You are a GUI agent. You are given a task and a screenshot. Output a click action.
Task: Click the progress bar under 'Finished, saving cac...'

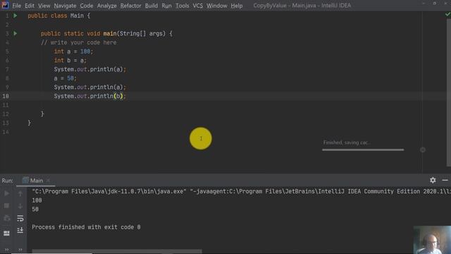363,150
